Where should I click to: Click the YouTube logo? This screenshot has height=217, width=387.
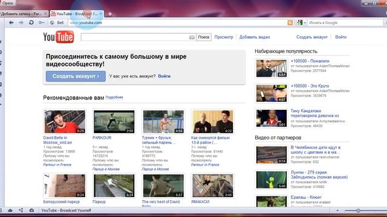coord(59,37)
